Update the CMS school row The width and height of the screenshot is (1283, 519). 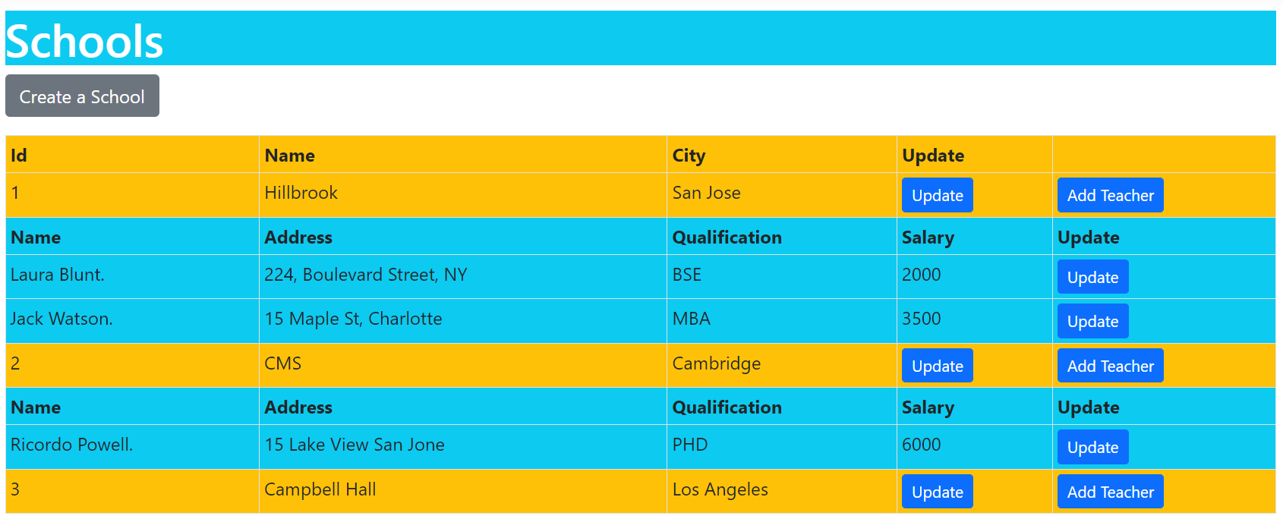[937, 366]
